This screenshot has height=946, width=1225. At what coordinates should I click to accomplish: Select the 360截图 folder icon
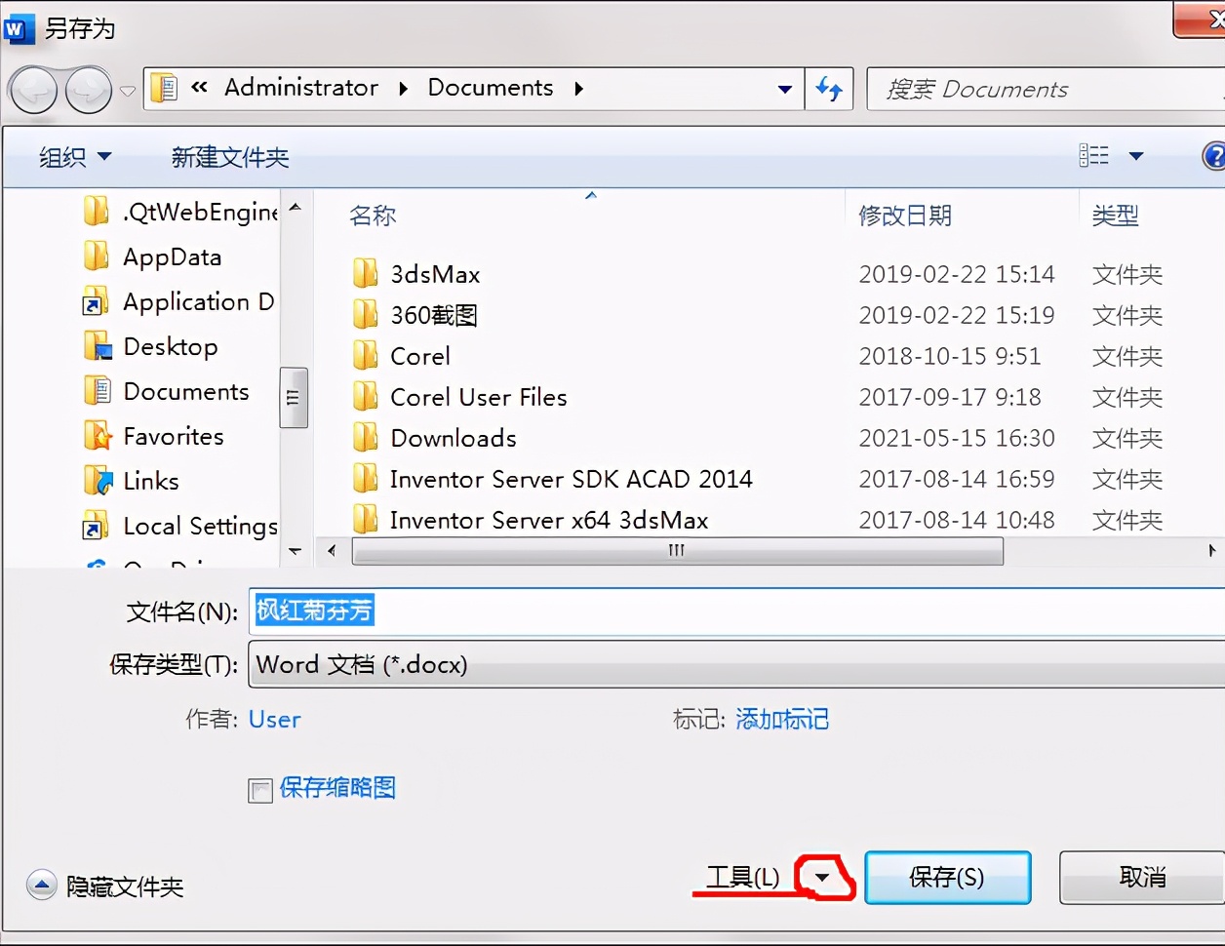366,315
